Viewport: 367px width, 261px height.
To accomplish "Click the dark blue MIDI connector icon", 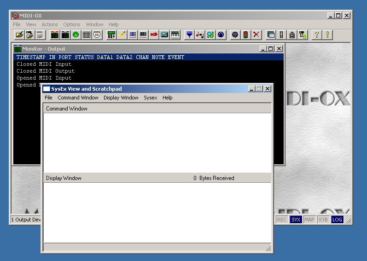I will (x=221, y=35).
